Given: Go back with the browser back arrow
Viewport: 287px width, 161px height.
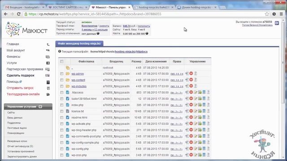Looking at the screenshot, I should click(x=6, y=14).
